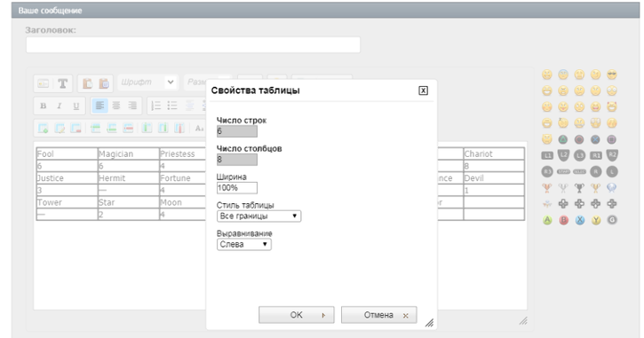Open the Выравнивание dropdown showing Слева
This screenshot has height=338, width=644.
click(x=244, y=245)
